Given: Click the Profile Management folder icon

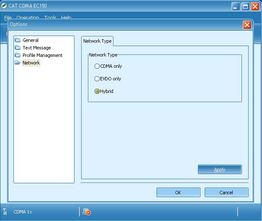Looking at the screenshot, I should pos(18,55).
